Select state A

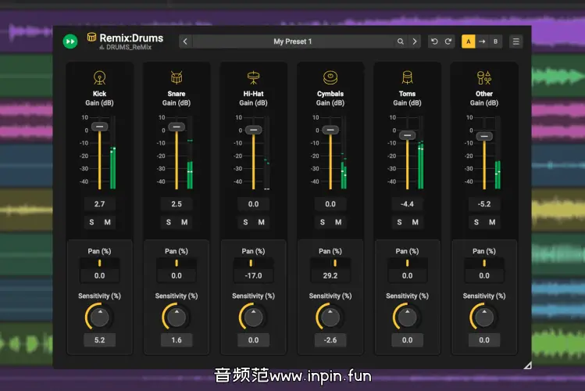(x=468, y=41)
